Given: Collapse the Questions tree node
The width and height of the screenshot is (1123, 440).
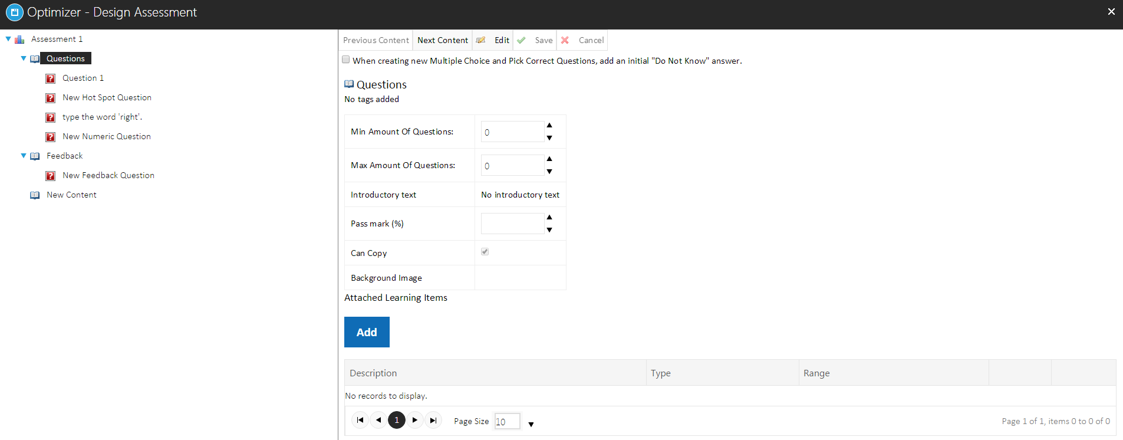Looking at the screenshot, I should click(24, 58).
